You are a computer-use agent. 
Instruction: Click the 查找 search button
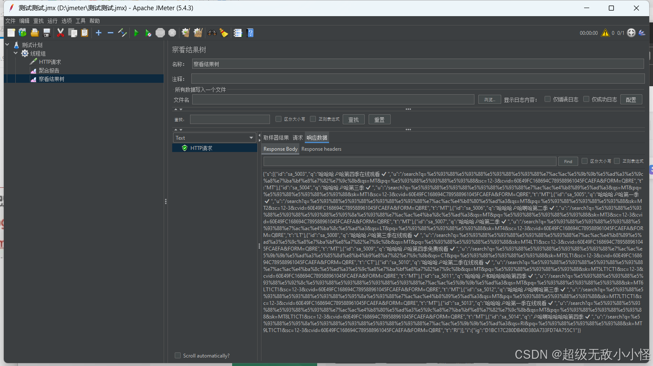(354, 120)
